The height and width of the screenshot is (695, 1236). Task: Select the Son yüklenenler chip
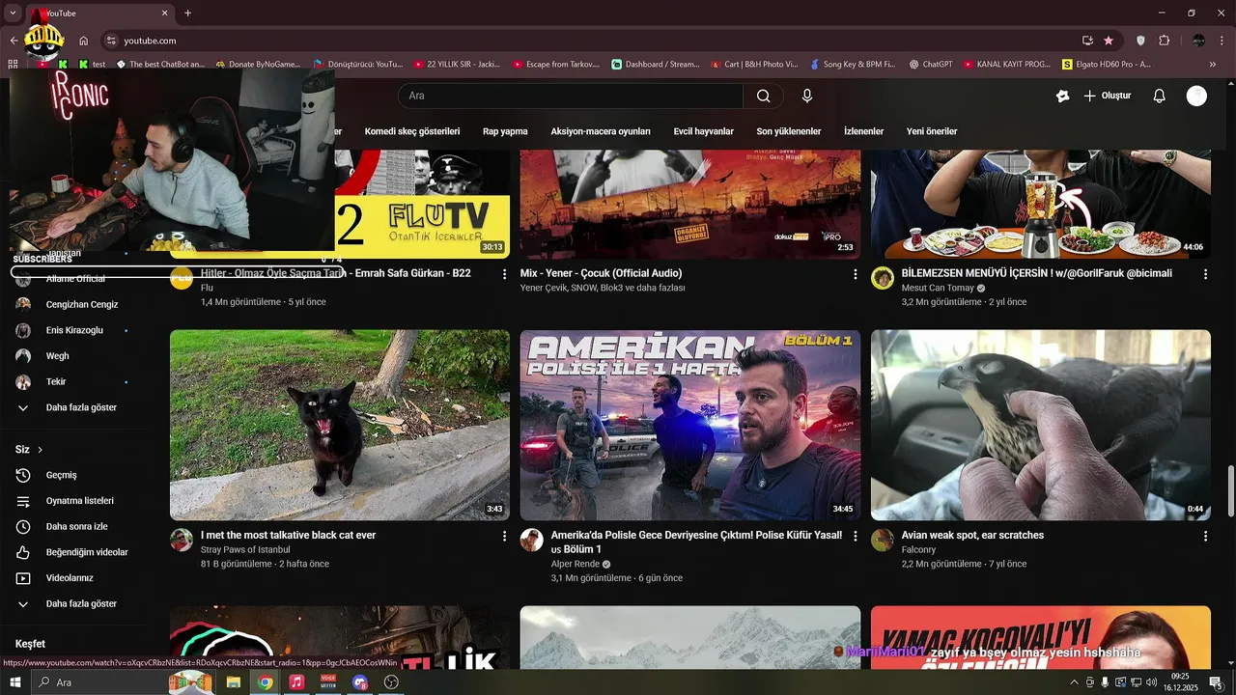[x=789, y=131]
